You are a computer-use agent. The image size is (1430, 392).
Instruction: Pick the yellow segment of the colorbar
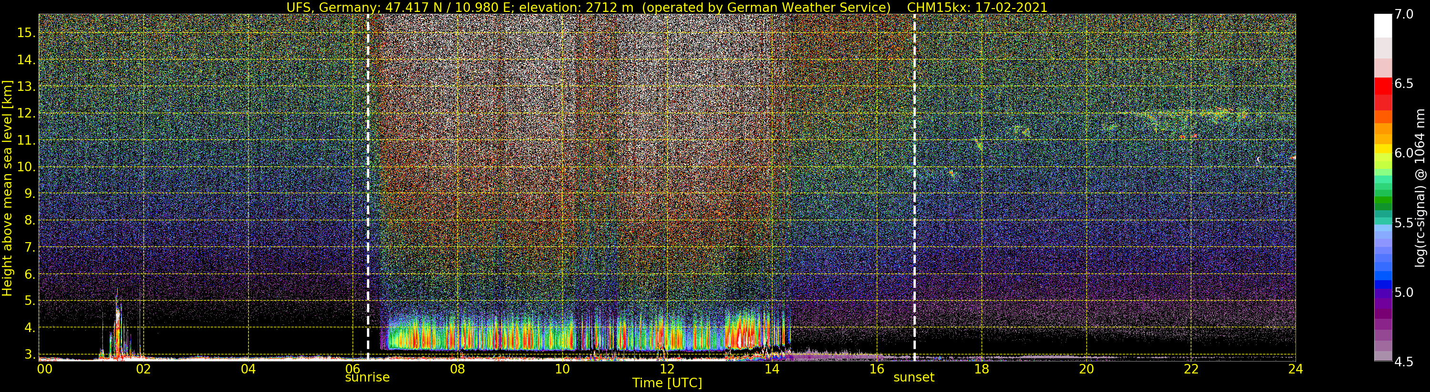tap(1383, 148)
